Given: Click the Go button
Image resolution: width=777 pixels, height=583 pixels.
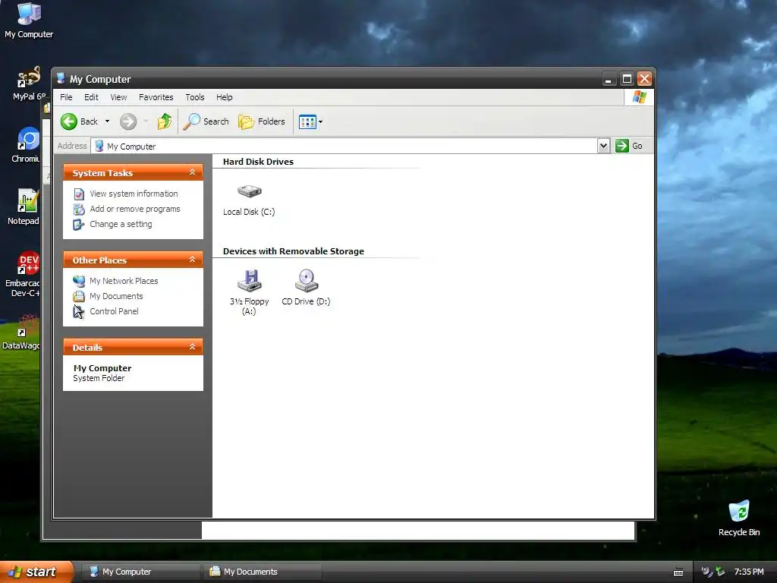Looking at the screenshot, I should [x=629, y=146].
